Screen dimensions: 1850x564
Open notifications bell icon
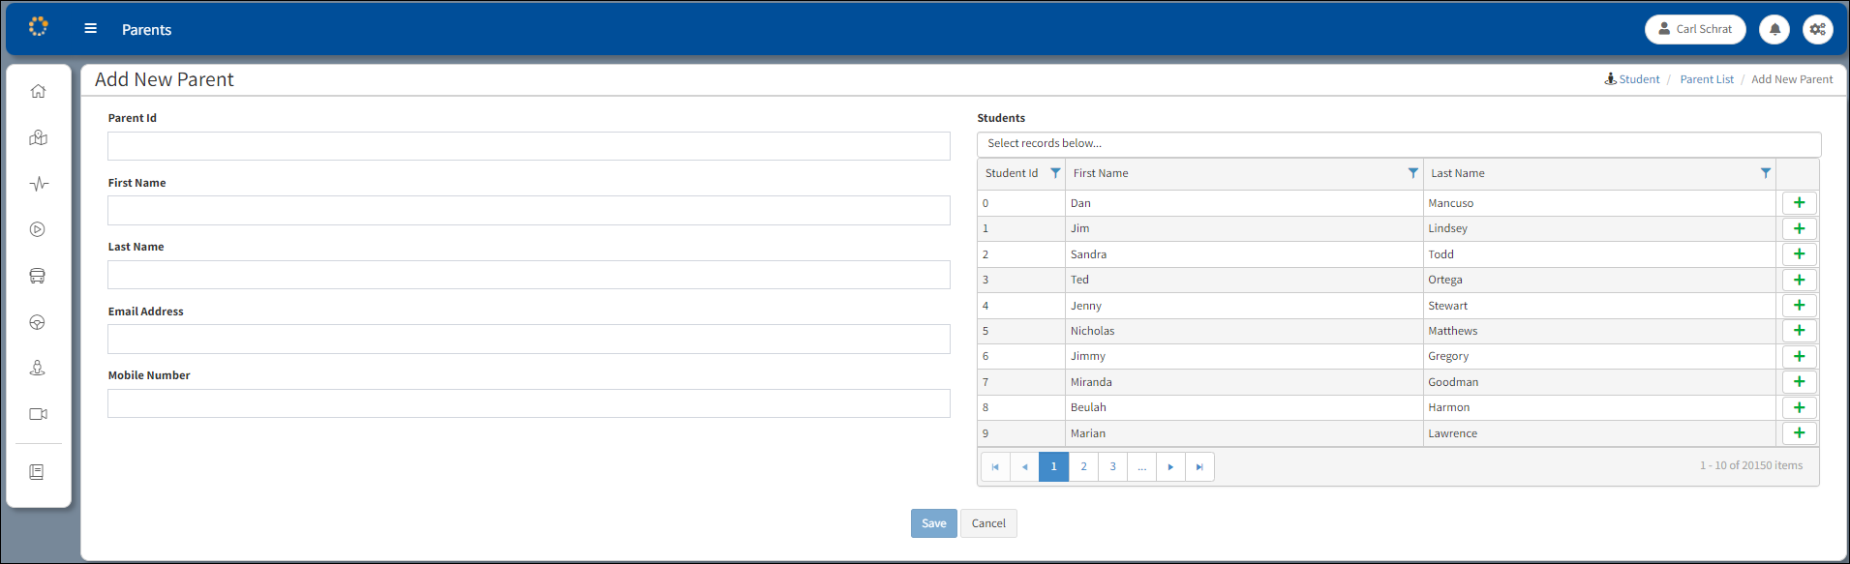coord(1774,29)
